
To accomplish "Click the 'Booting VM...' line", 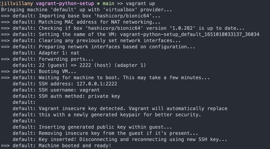I will click(57, 72).
